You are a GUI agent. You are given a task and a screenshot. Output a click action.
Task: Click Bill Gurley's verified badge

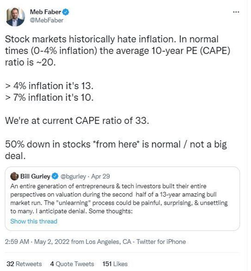[55, 176]
